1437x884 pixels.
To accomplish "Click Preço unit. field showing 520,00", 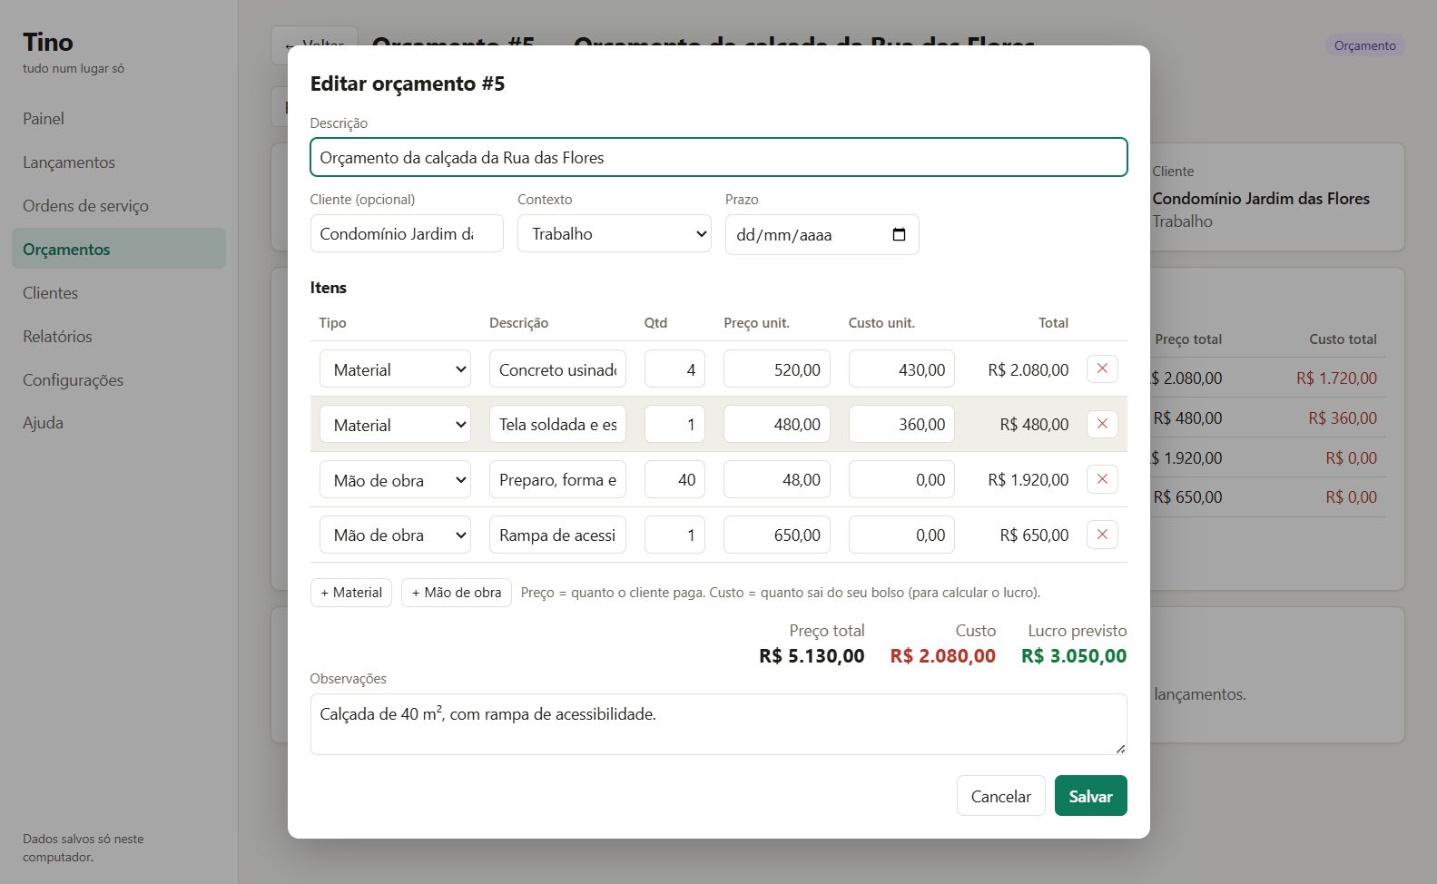I will point(777,369).
